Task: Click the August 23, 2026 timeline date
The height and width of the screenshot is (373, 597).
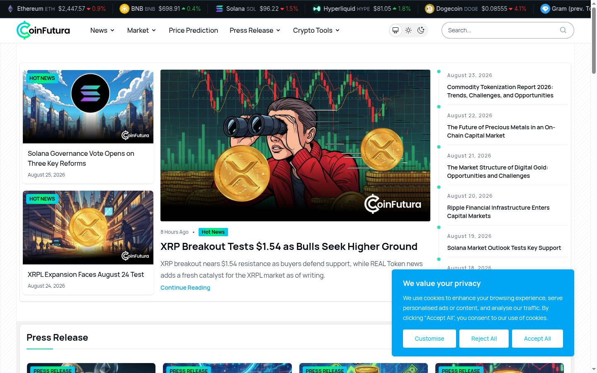Action: pyautogui.click(x=470, y=75)
